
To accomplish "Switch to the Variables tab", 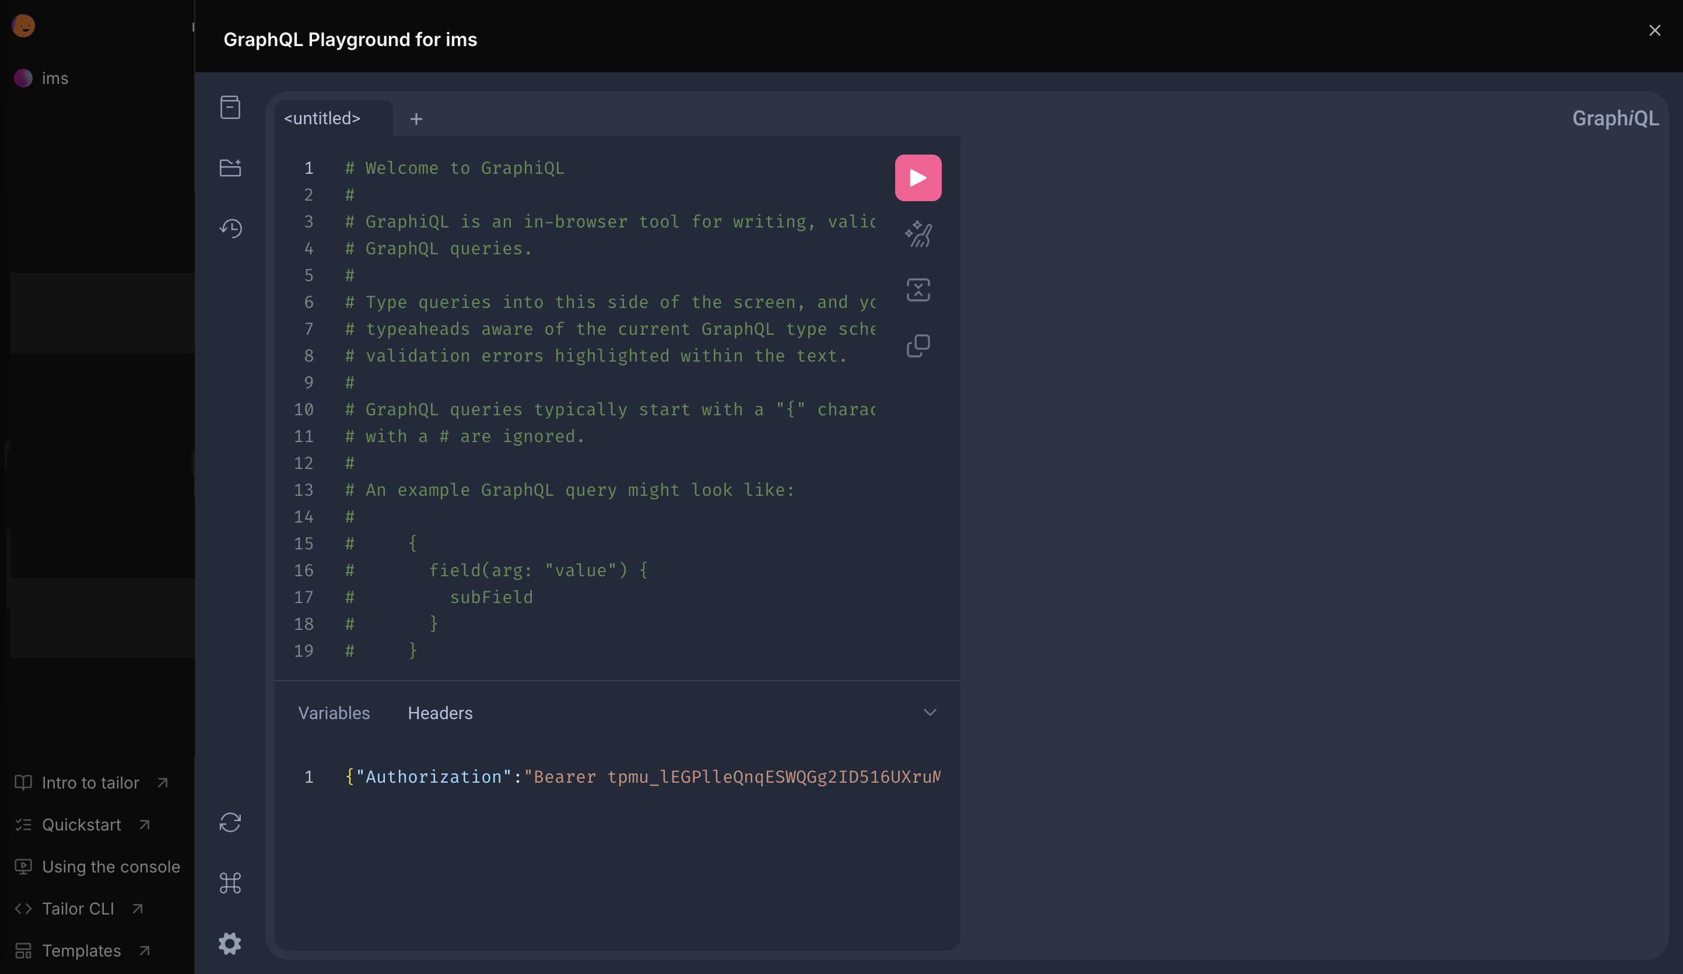I will [x=333, y=713].
